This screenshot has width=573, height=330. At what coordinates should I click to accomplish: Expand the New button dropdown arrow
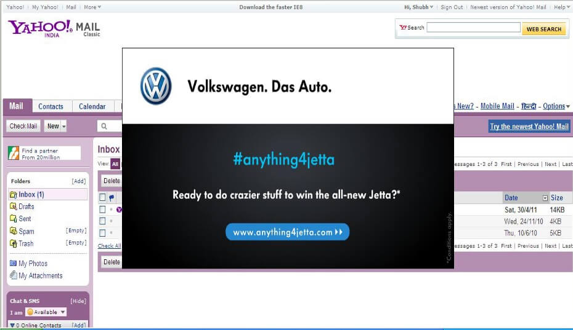tap(63, 127)
